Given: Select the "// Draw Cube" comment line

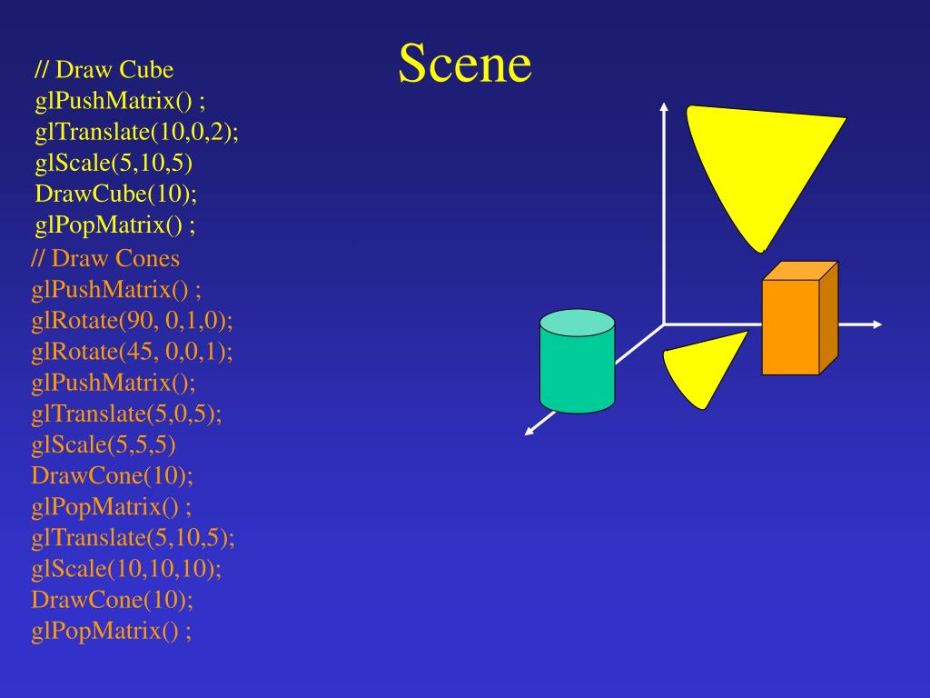Looking at the screenshot, I should [x=104, y=70].
